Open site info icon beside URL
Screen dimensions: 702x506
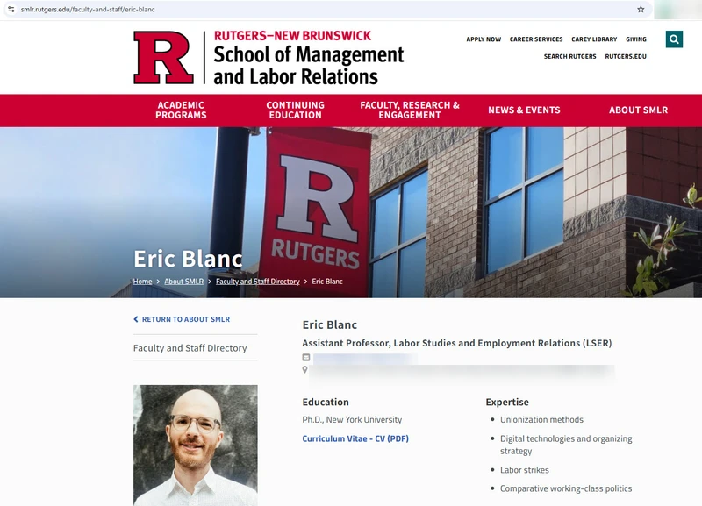(11, 9)
